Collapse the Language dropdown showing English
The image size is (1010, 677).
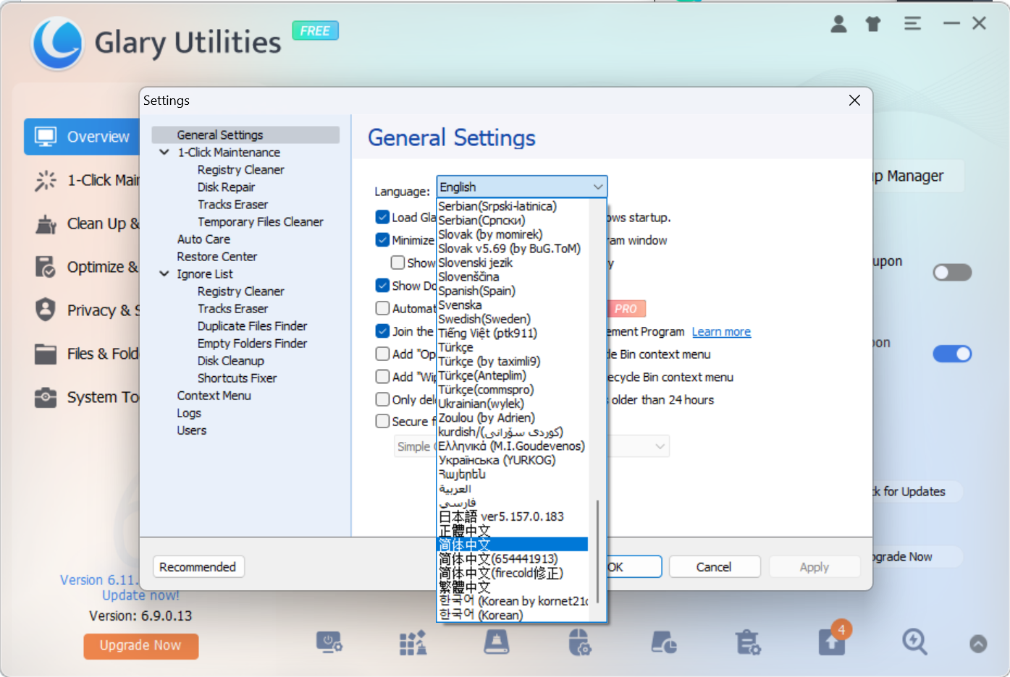[x=521, y=187]
